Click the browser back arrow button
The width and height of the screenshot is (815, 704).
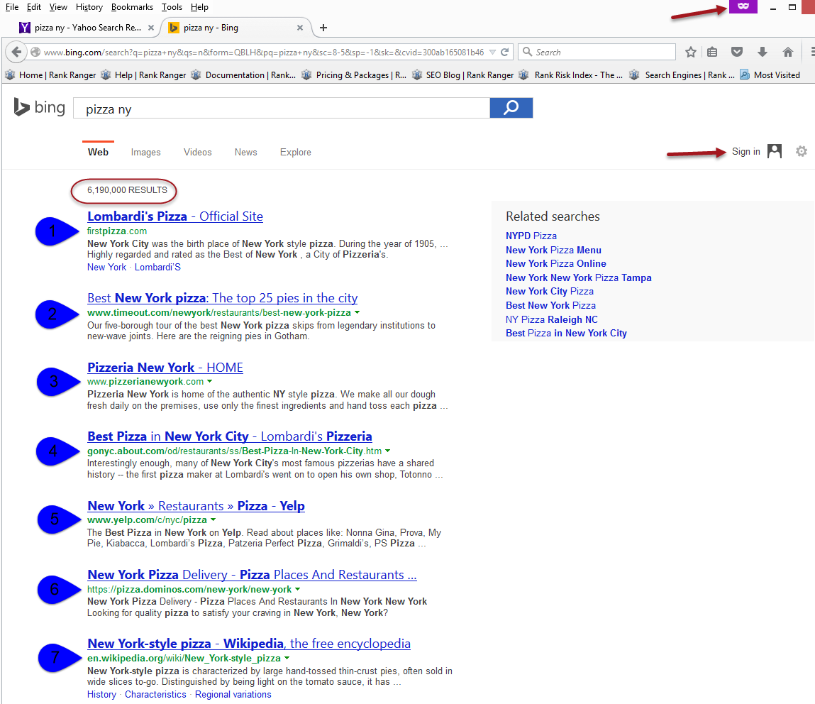[x=16, y=52]
